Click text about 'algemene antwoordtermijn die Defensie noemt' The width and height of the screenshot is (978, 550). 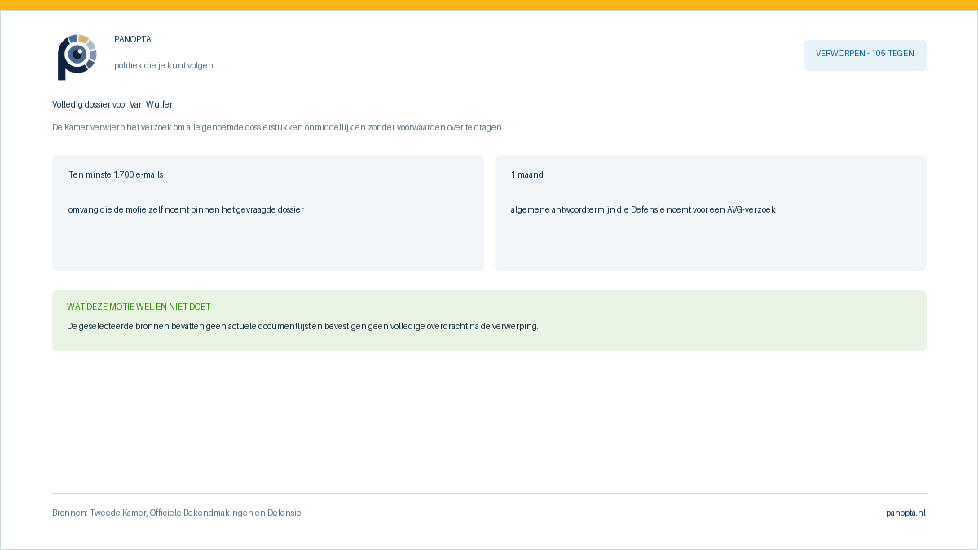pos(643,209)
